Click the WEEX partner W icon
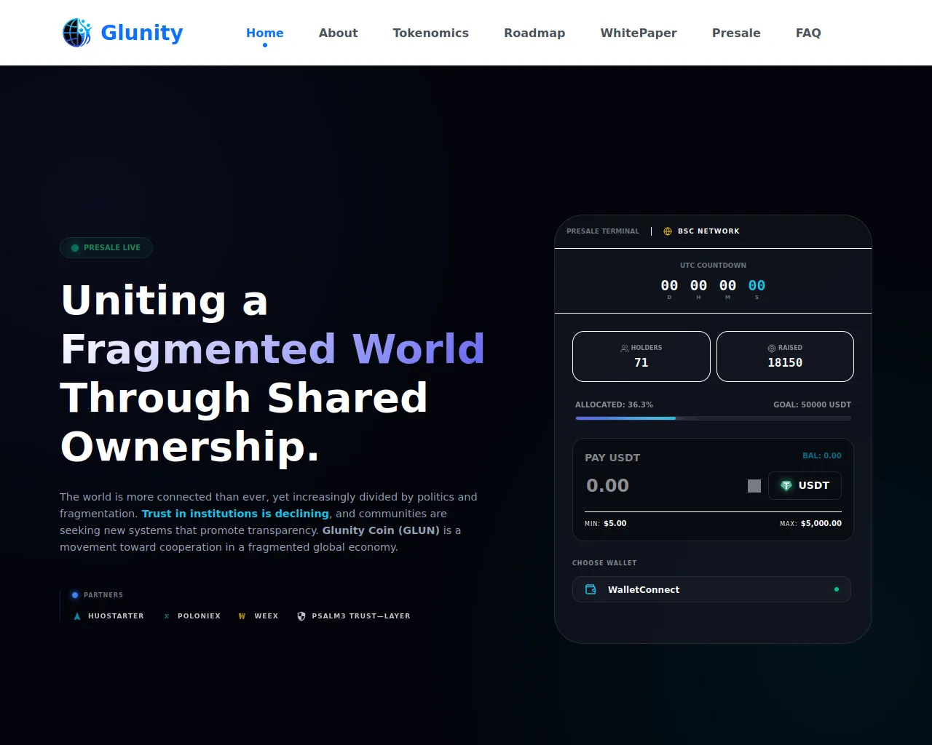932x745 pixels. coord(242,616)
